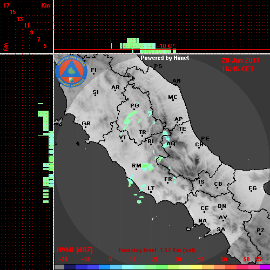270x270 pixels.
Task: Click the PG city marker
Action: [x=134, y=109]
